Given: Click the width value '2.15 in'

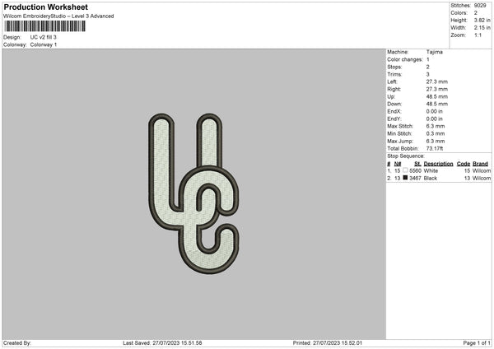Looking at the screenshot, I should pyautogui.click(x=482, y=28).
